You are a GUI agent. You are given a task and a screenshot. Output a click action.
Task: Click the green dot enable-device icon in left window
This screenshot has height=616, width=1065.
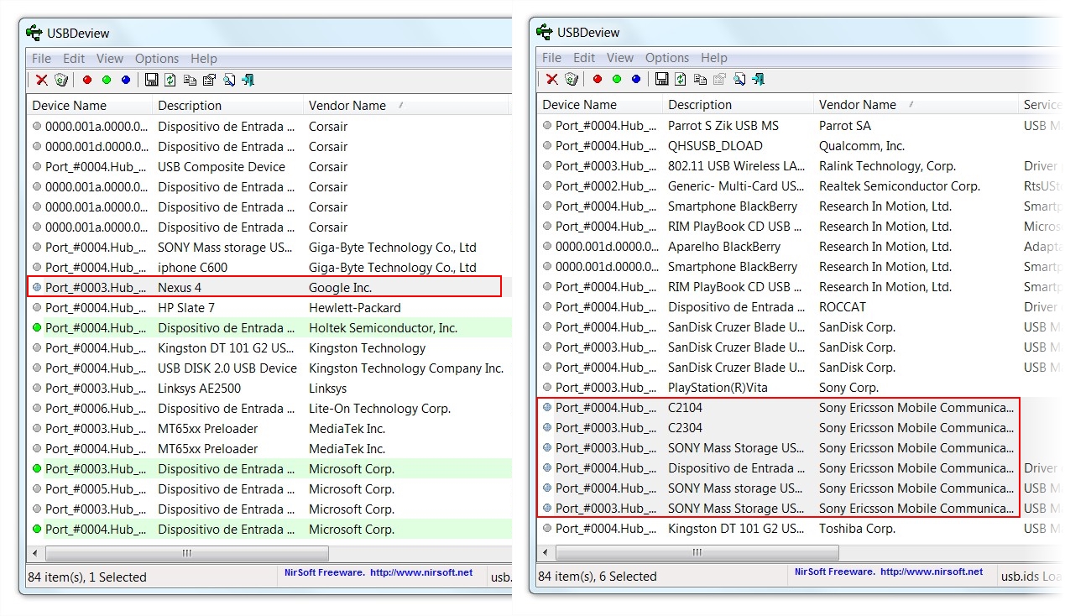click(107, 80)
